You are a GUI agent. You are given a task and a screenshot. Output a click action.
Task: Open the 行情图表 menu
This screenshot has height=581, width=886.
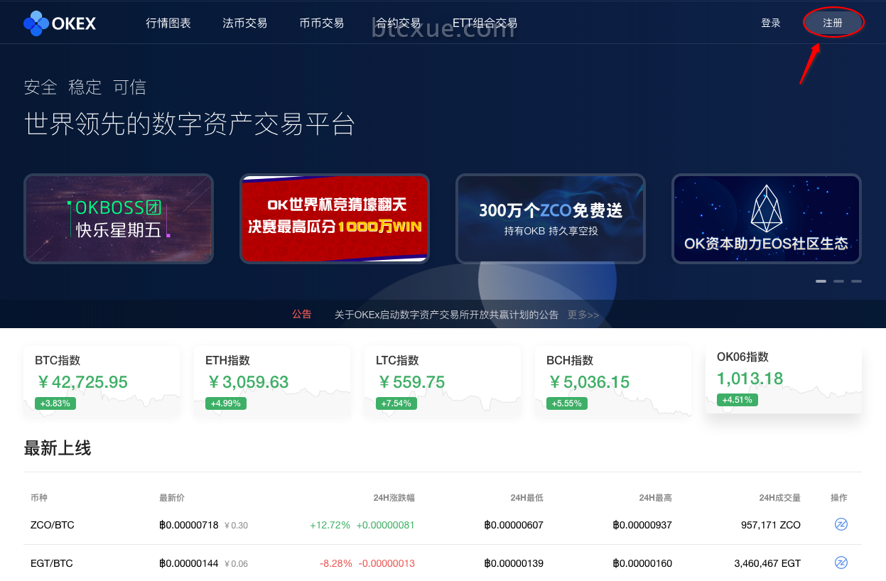click(x=168, y=23)
